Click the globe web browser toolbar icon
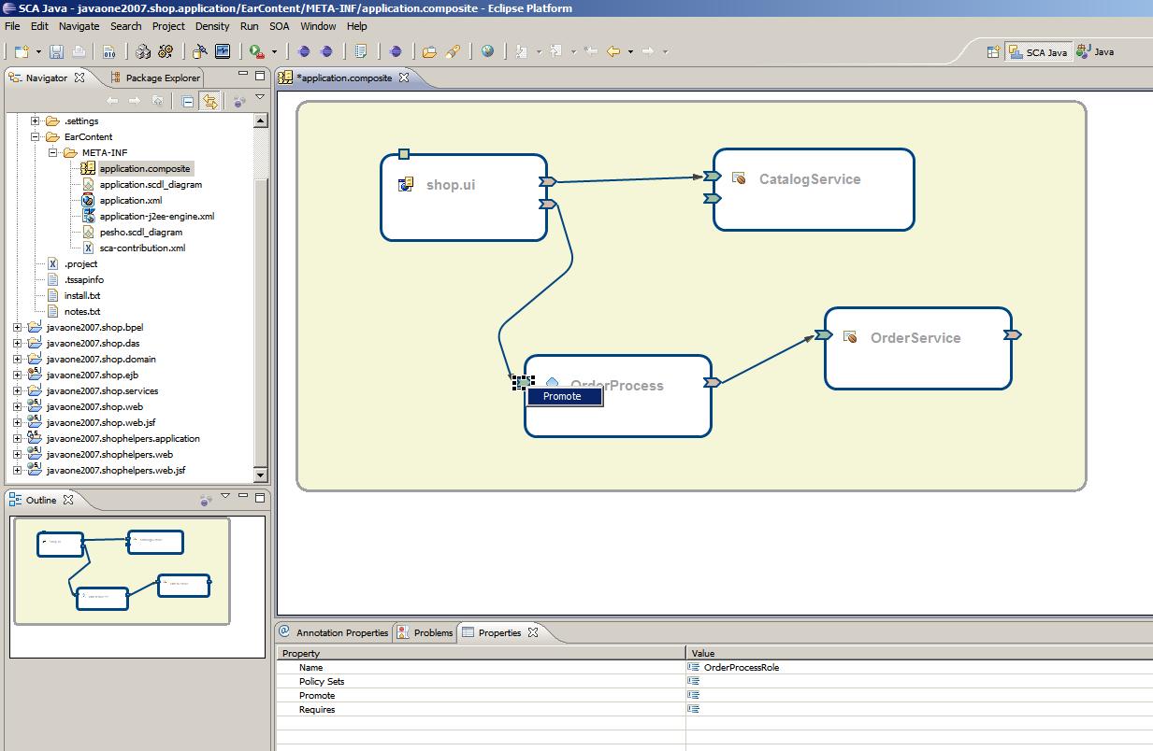This screenshot has width=1153, height=751. tap(487, 52)
